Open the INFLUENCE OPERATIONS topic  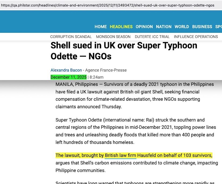pyautogui.click(x=196, y=37)
